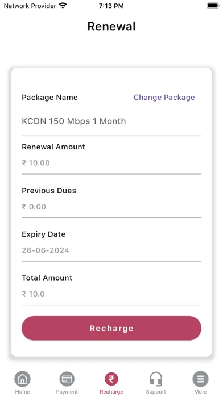Screen dimensions: 223x397
Task: Switch to the Home tab label
Action: (23, 392)
